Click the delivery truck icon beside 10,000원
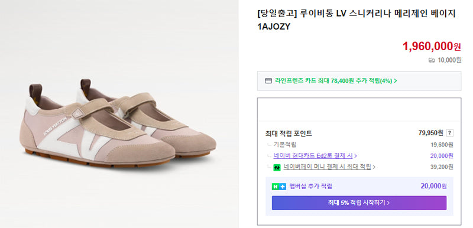Viewport: 473px width, 228px height. 432,60
